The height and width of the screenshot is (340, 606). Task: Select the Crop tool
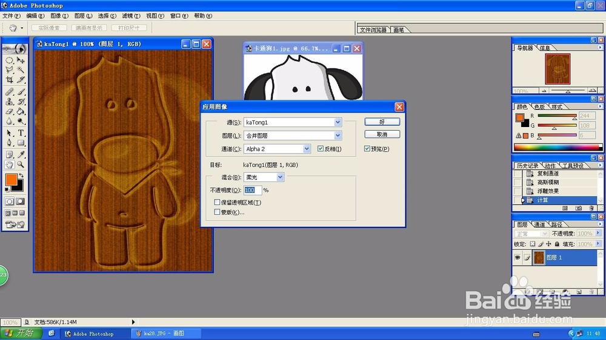[9, 80]
